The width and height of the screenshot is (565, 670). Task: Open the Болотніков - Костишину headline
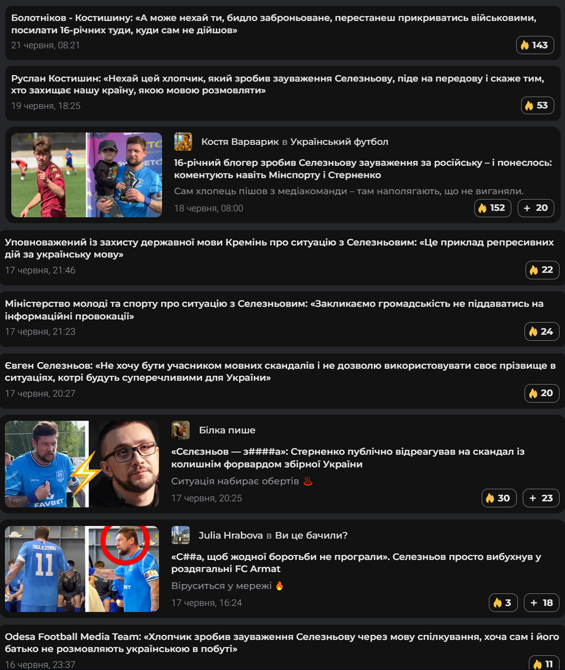pyautogui.click(x=274, y=24)
